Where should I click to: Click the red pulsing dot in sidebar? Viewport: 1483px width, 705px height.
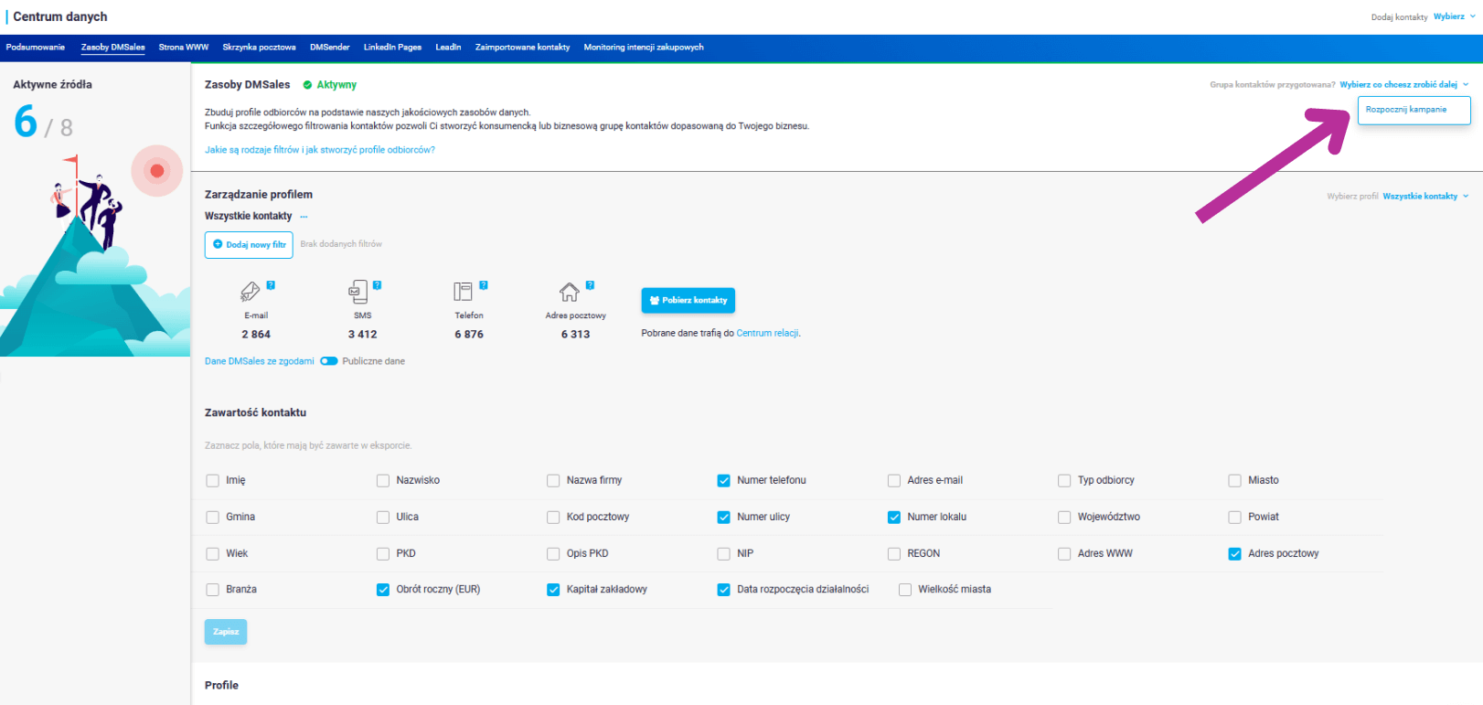click(x=157, y=171)
